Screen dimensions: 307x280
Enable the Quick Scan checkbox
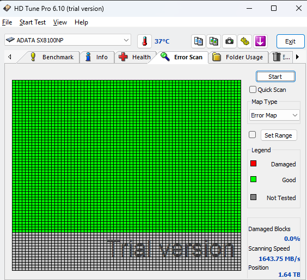pyautogui.click(x=253, y=90)
